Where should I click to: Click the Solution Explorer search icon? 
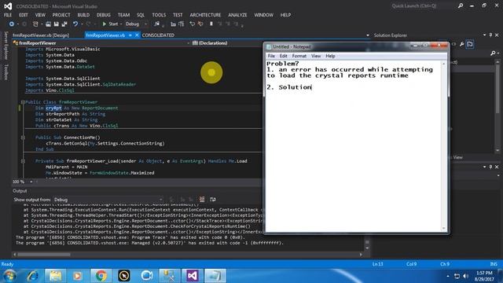tap(493, 53)
